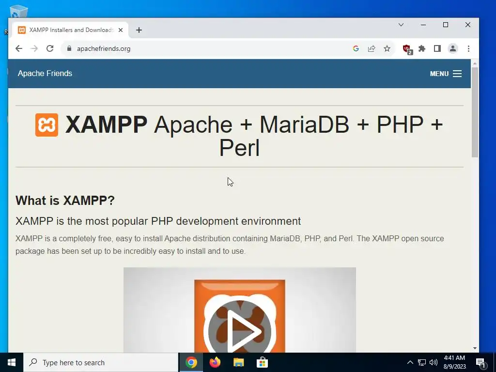Open the volume control tray icon
The image size is (496, 372).
(x=434, y=362)
